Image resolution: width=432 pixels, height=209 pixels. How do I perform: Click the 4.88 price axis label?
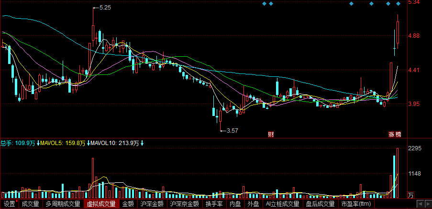point(414,36)
